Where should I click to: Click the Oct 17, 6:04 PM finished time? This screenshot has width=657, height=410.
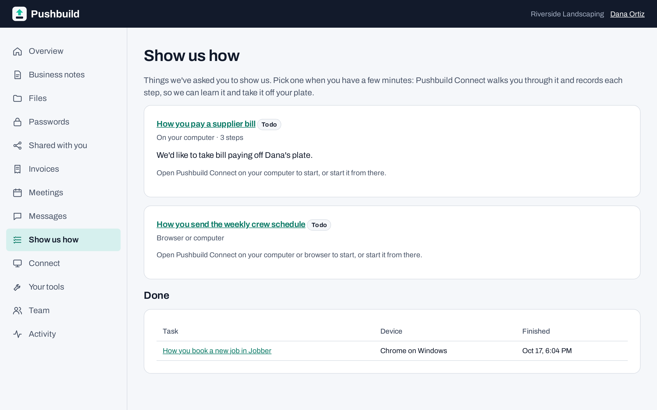point(547,351)
